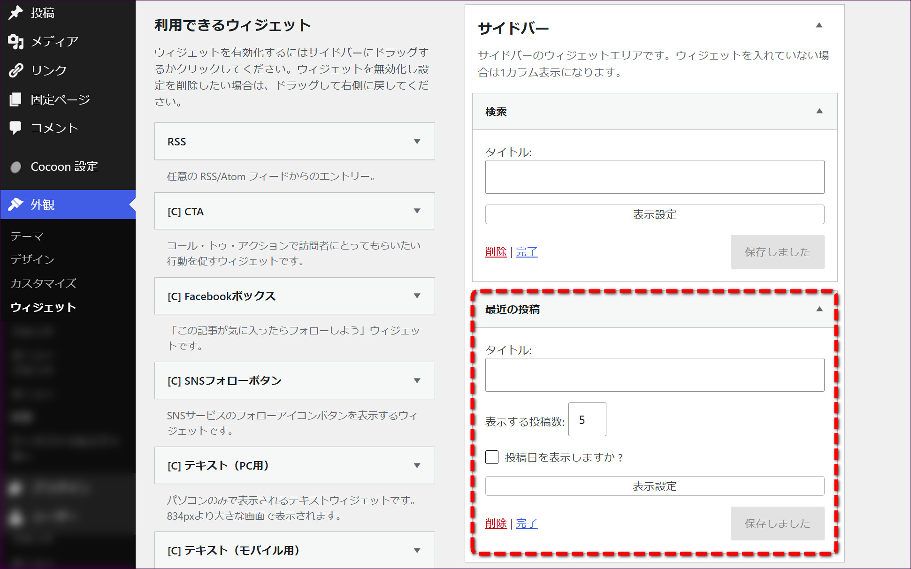Click the 外観 paintbrush icon
Screen dimensions: 911x569
15,205
